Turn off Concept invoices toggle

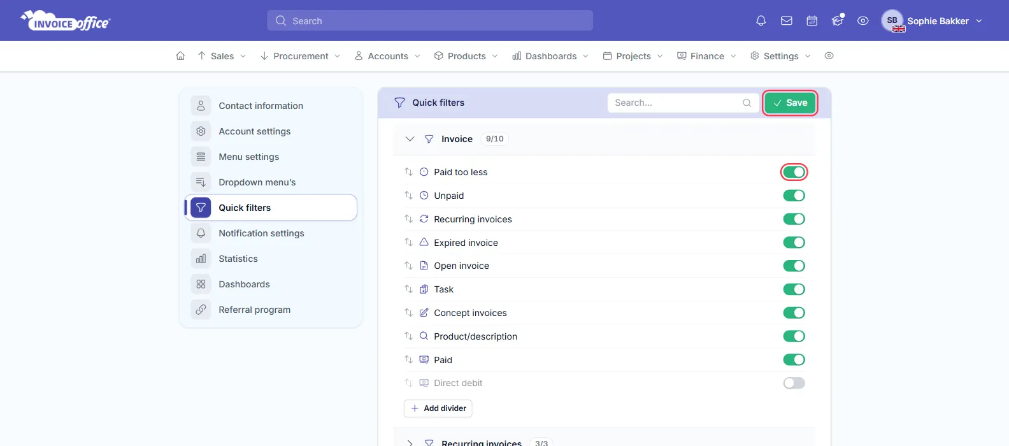pos(794,313)
